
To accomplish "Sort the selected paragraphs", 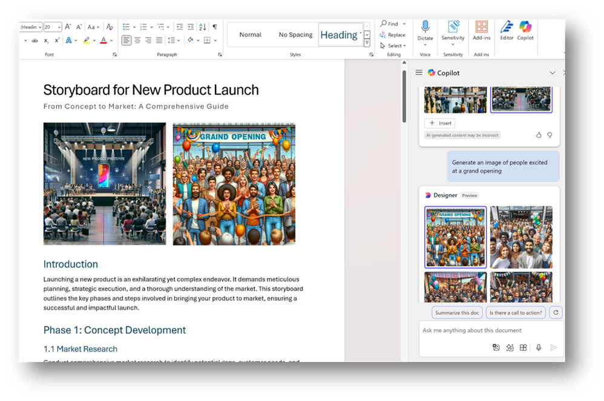I will tap(203, 27).
